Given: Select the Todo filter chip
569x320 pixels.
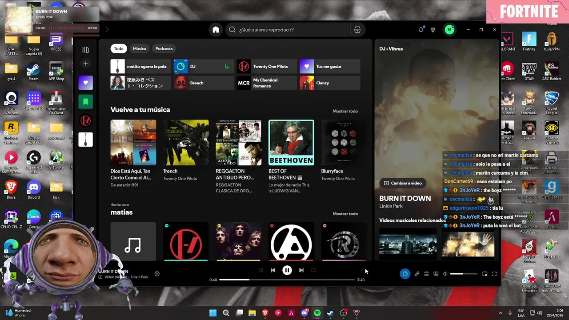Looking at the screenshot, I should 119,48.
